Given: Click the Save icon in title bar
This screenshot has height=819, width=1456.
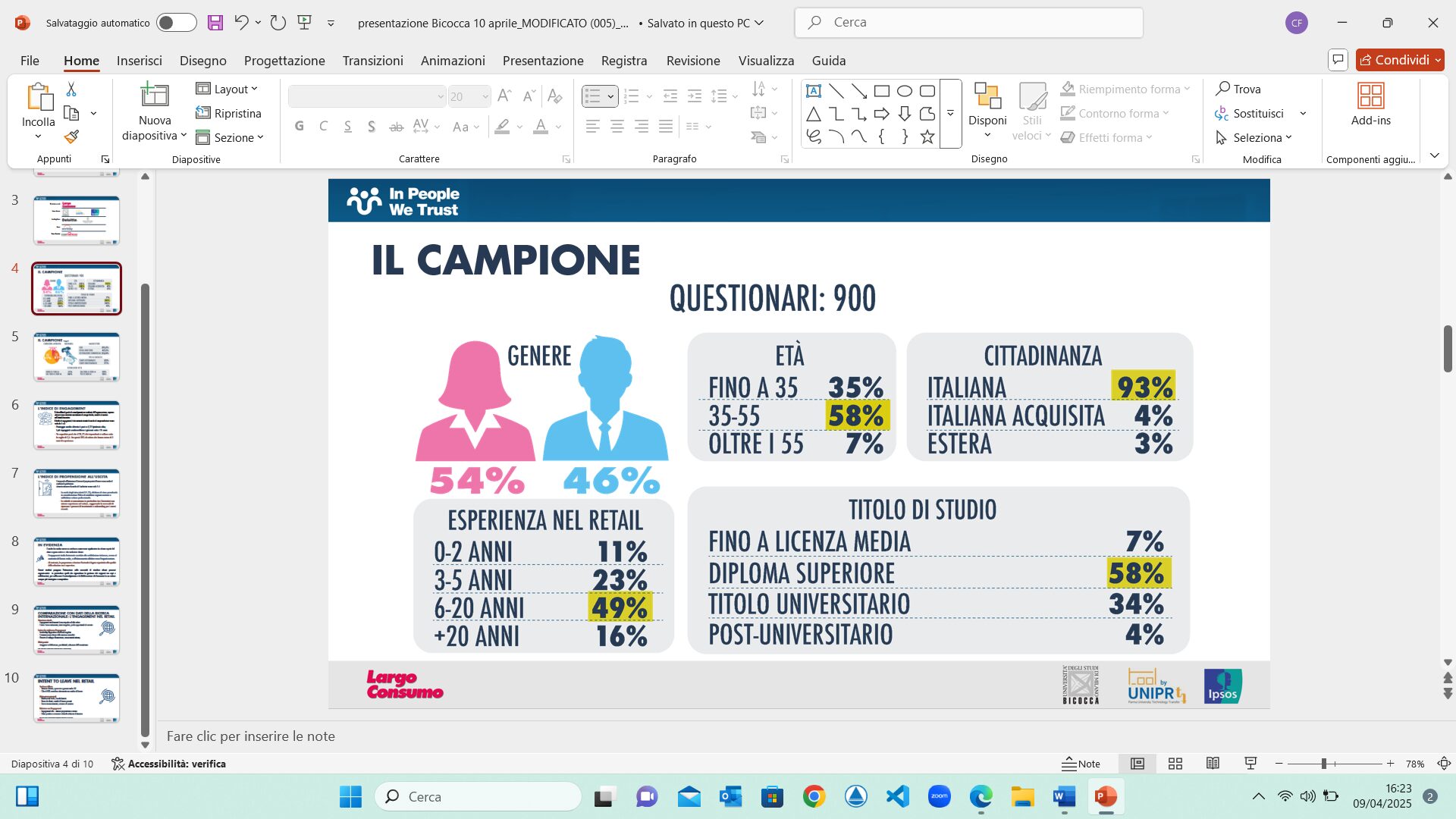Looking at the screenshot, I should coord(215,23).
